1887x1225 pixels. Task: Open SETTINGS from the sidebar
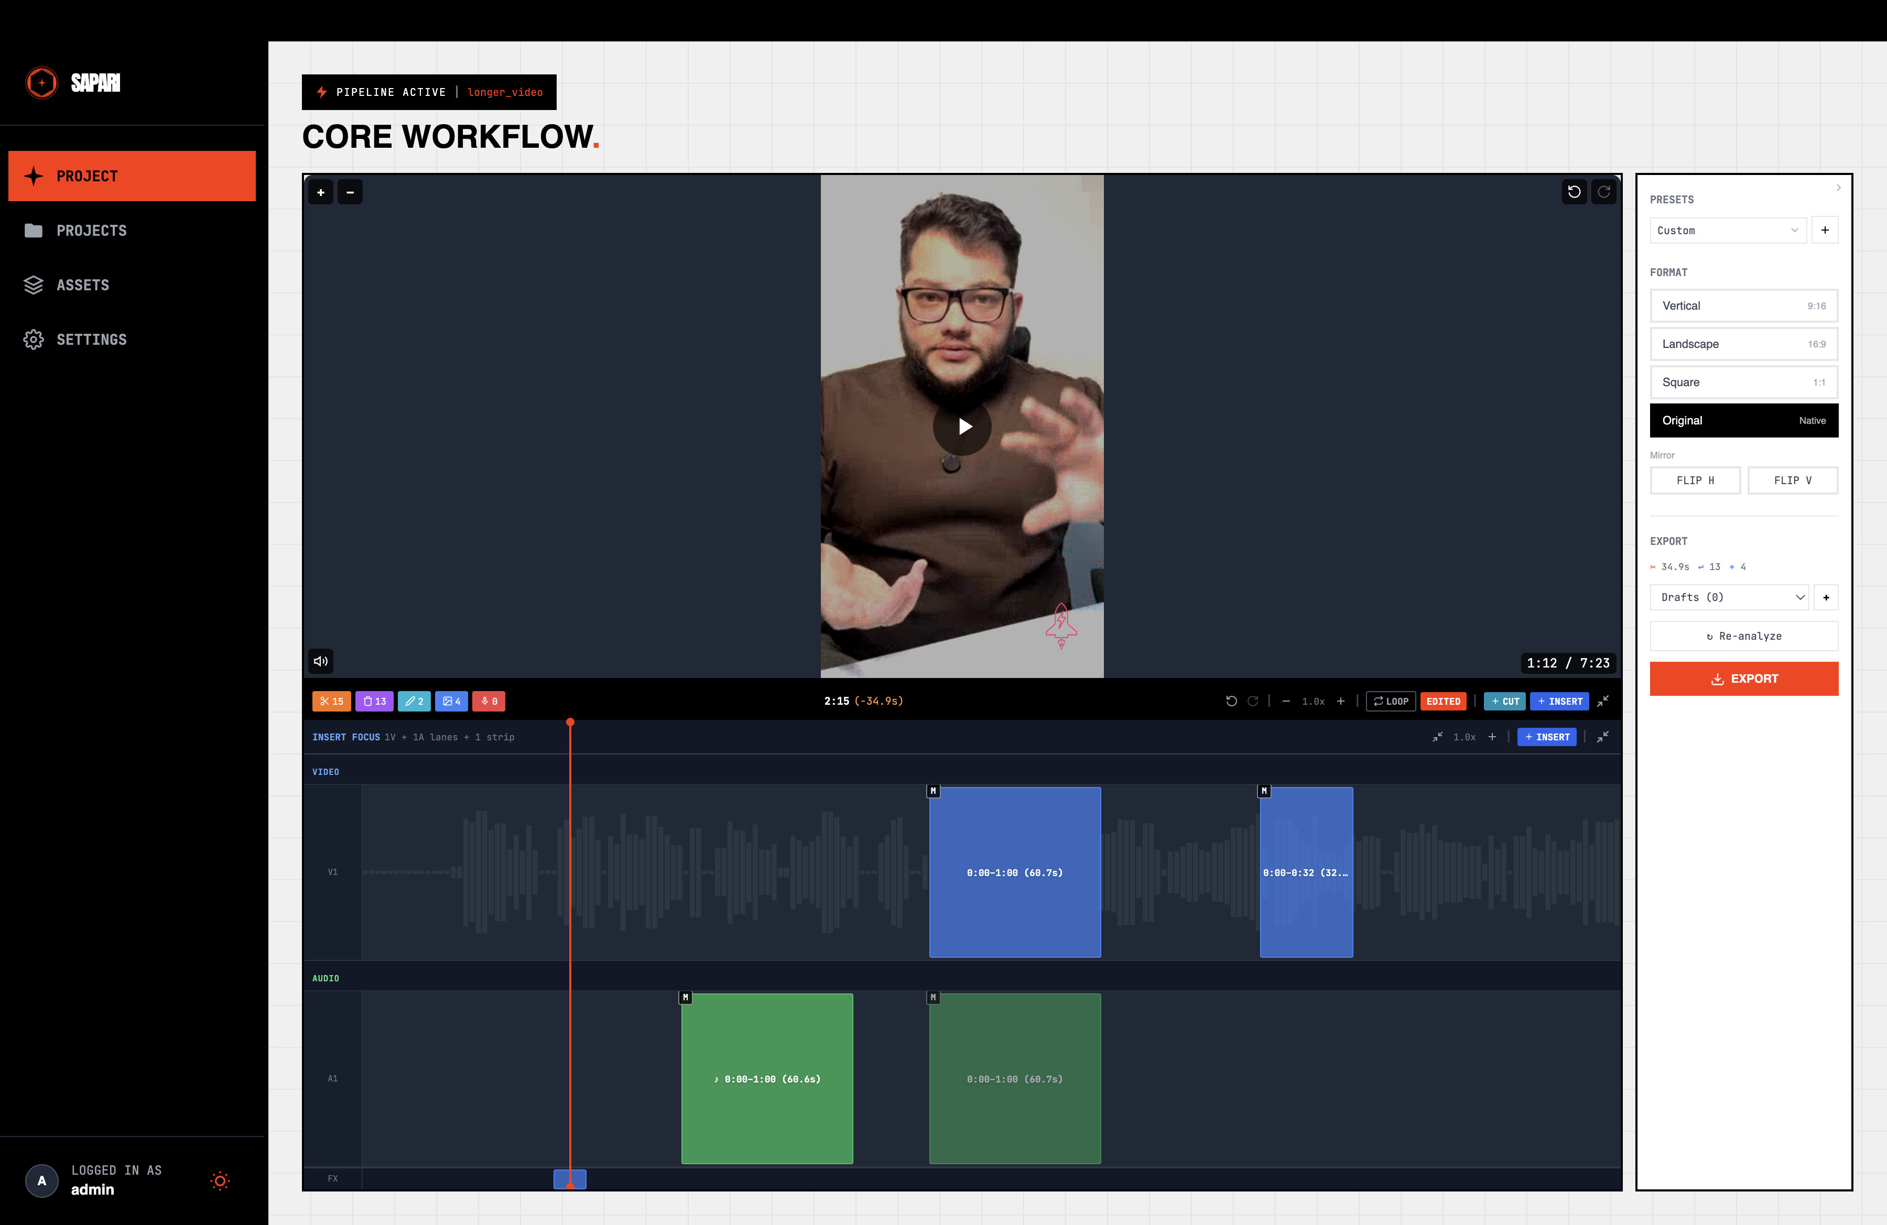click(x=91, y=339)
